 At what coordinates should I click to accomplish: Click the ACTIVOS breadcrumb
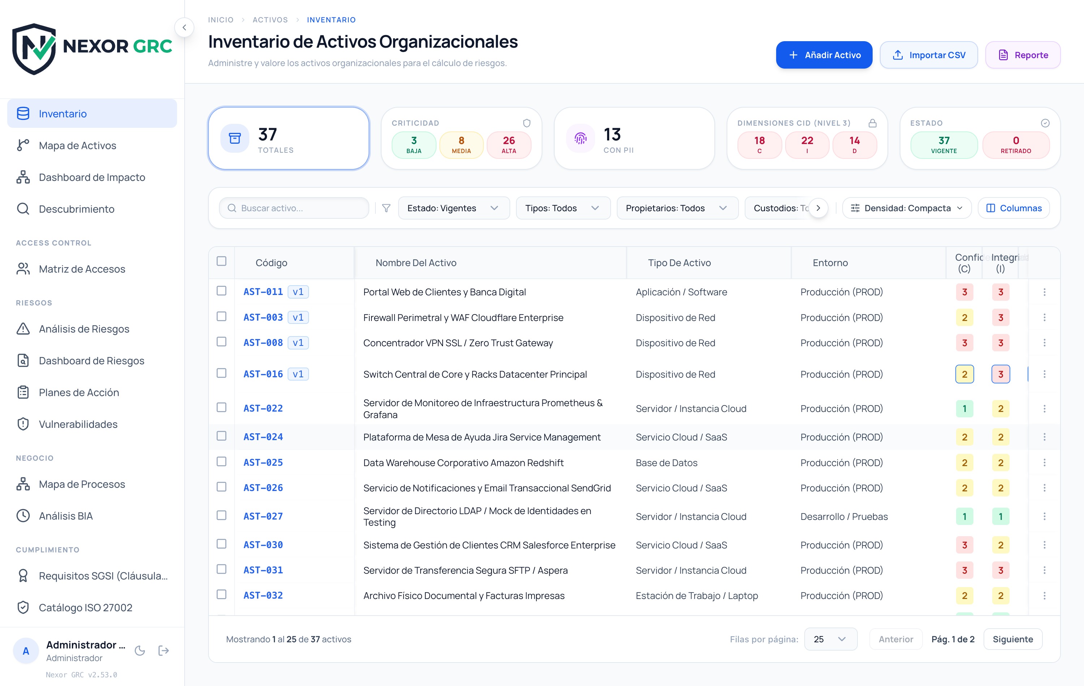(x=270, y=20)
